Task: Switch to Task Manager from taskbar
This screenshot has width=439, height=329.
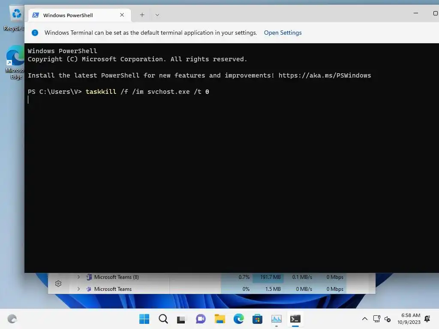Action: [x=277, y=319]
